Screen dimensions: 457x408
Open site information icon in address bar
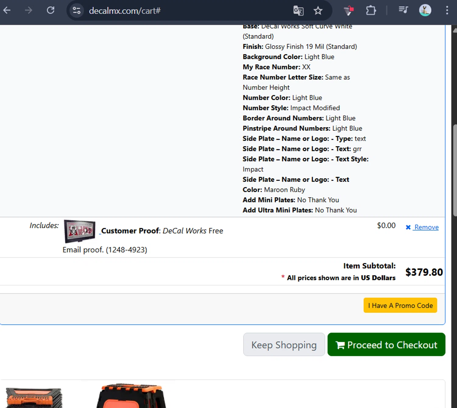point(76,11)
